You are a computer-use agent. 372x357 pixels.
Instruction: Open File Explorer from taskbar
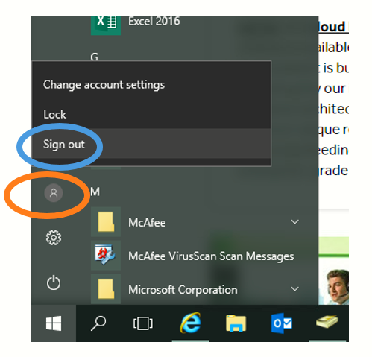(x=236, y=323)
